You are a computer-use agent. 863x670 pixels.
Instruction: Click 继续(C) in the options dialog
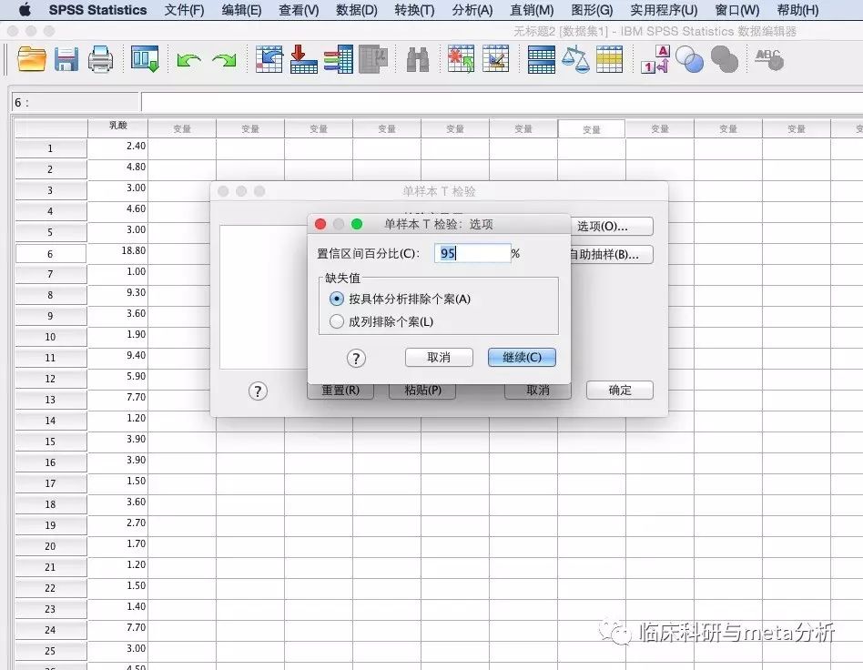(522, 357)
